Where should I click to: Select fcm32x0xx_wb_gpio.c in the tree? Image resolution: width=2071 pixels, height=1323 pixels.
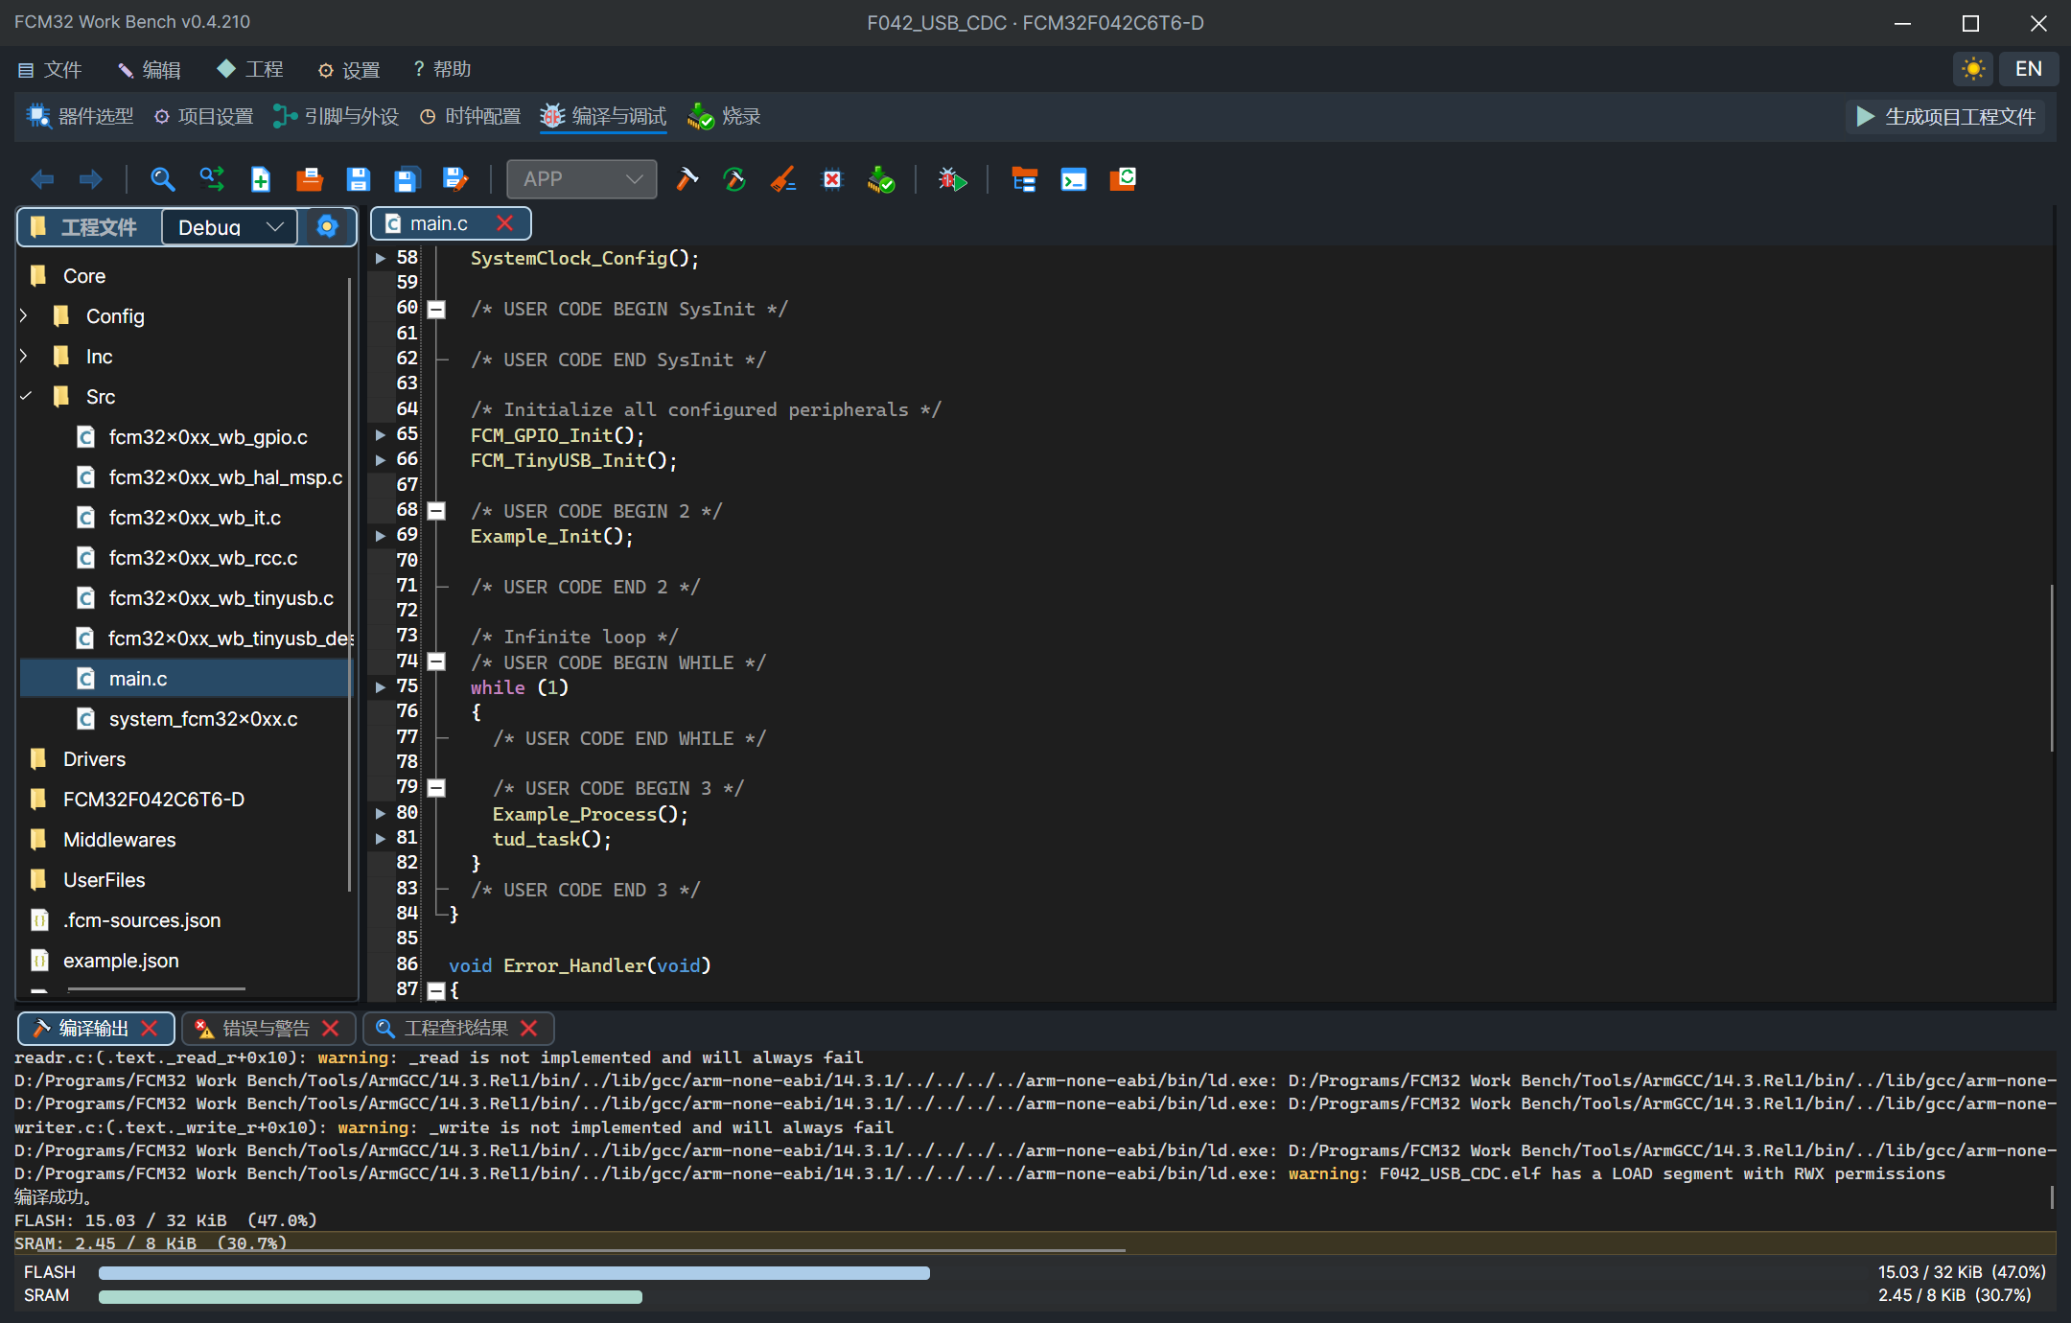click(208, 437)
